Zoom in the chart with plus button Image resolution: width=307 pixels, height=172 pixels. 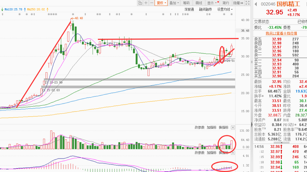coord(146,3)
